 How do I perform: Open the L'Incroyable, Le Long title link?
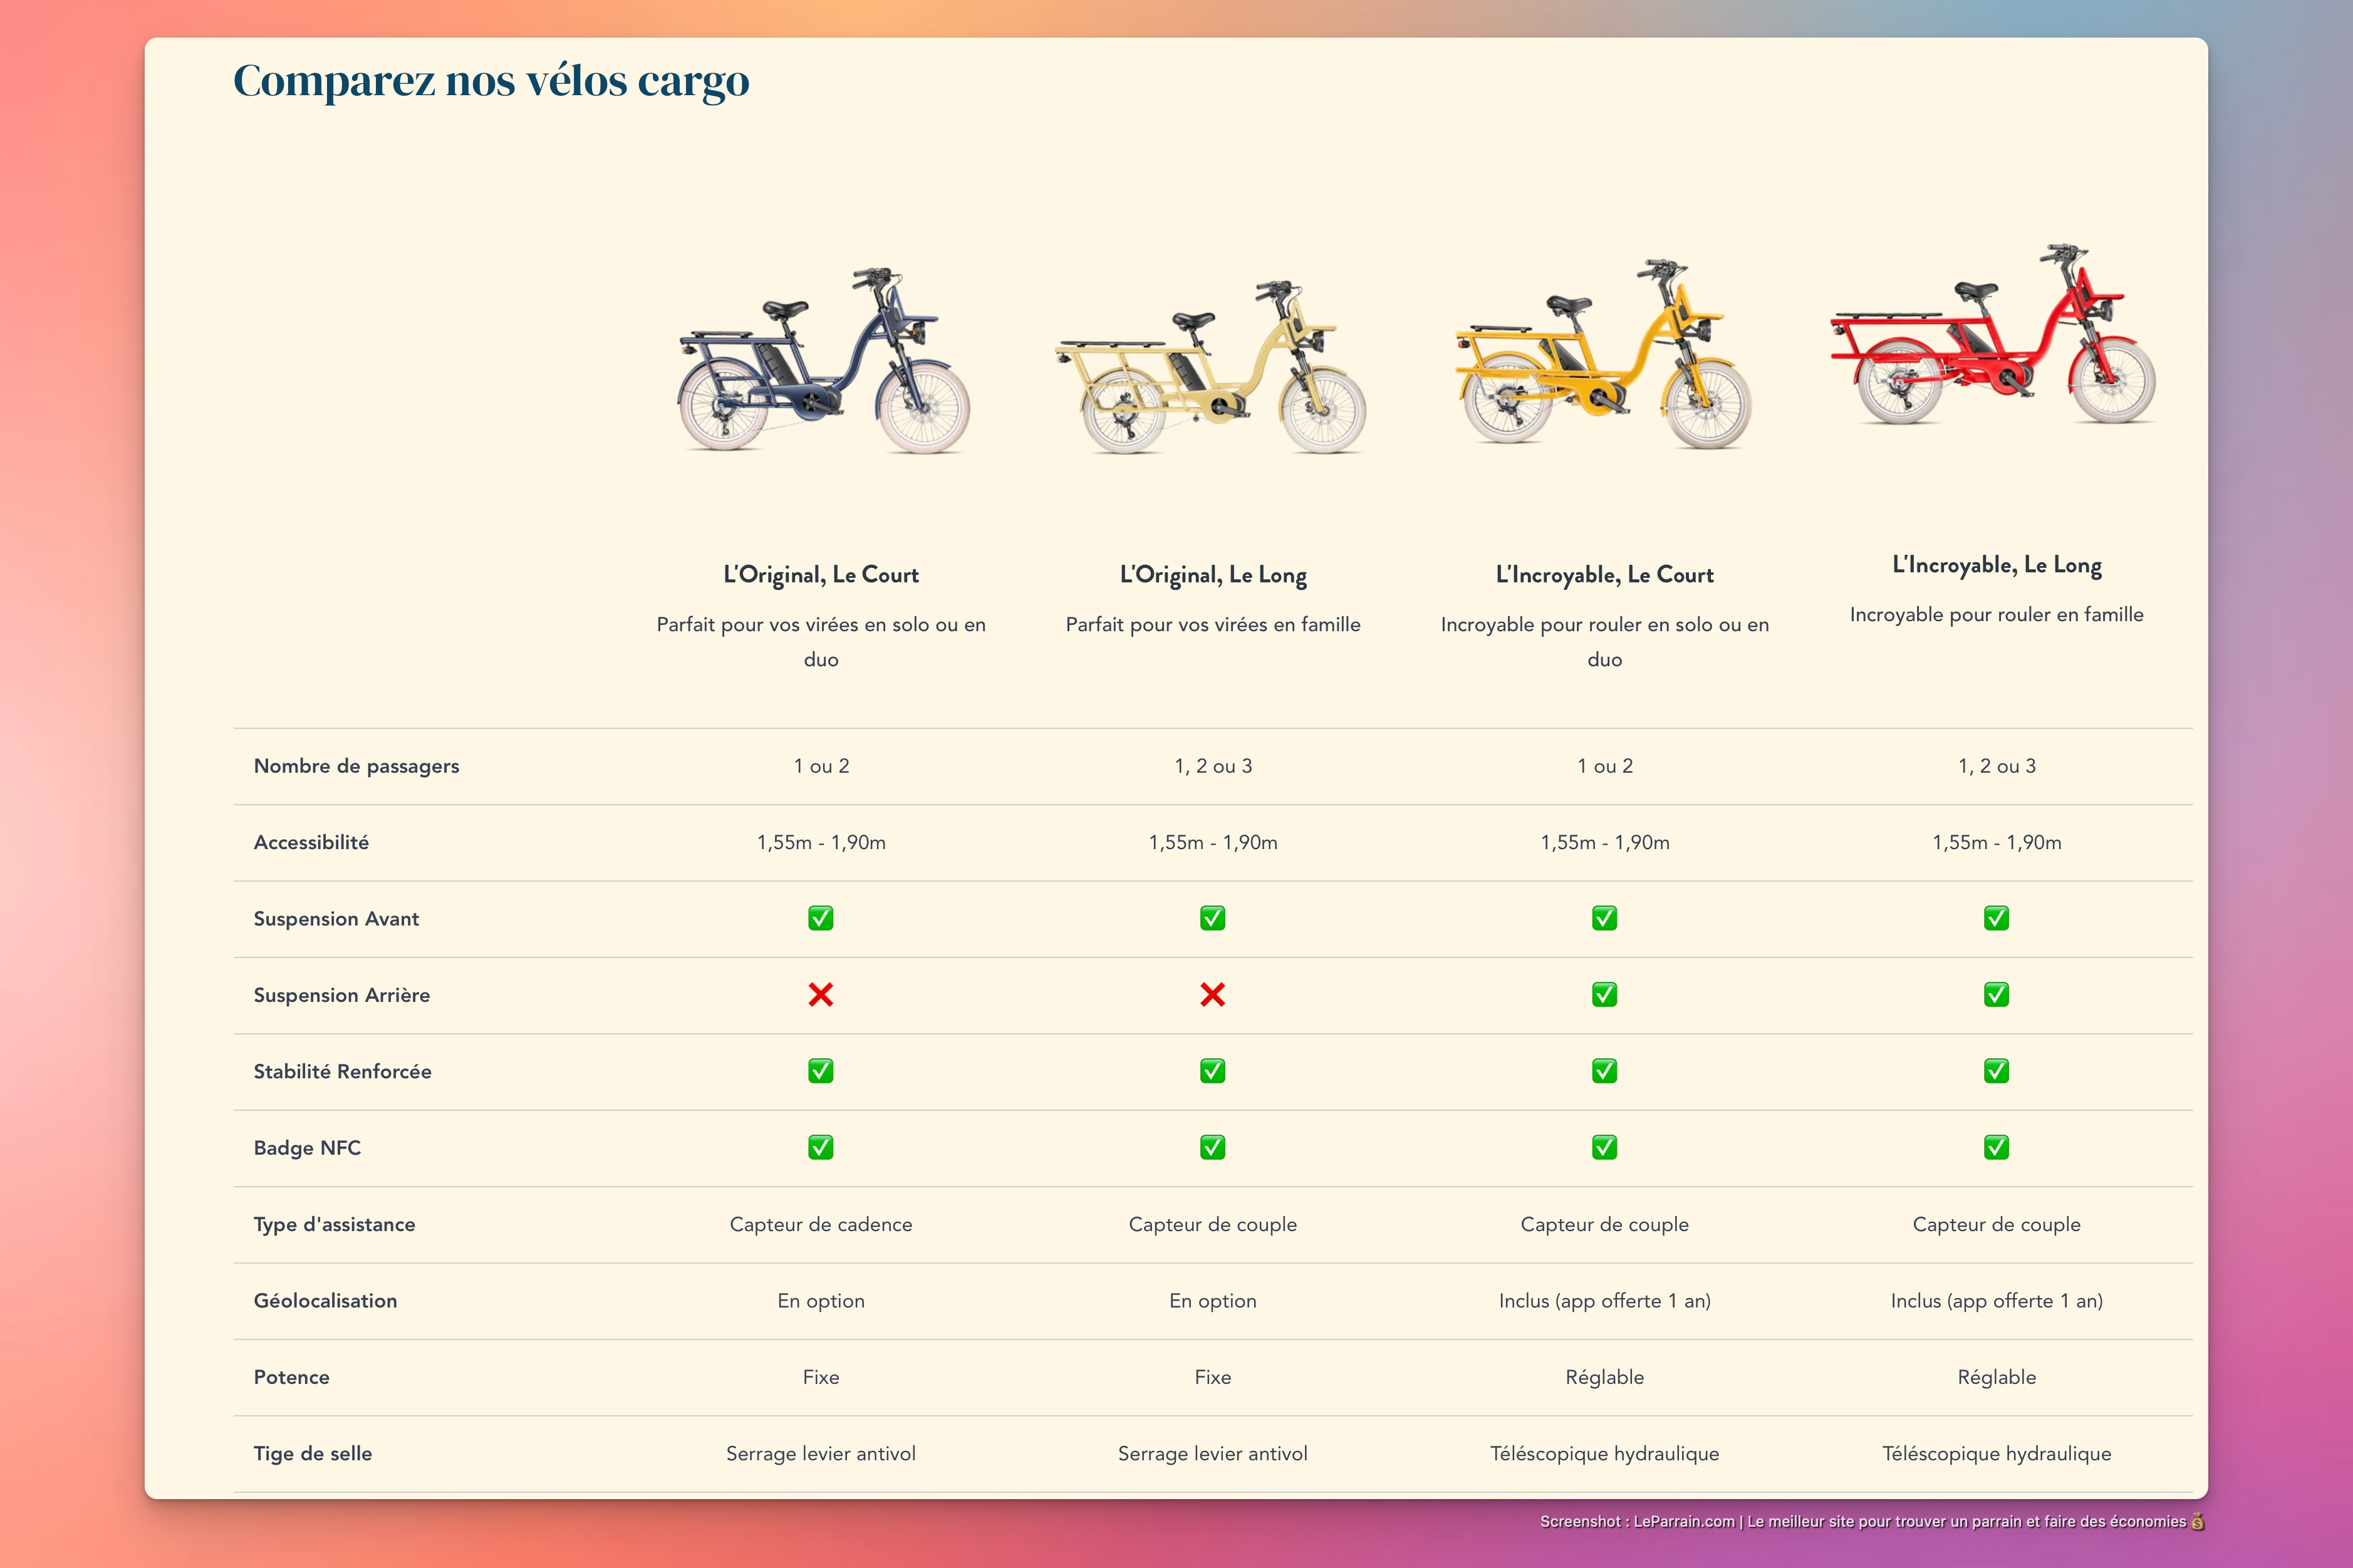(1996, 565)
